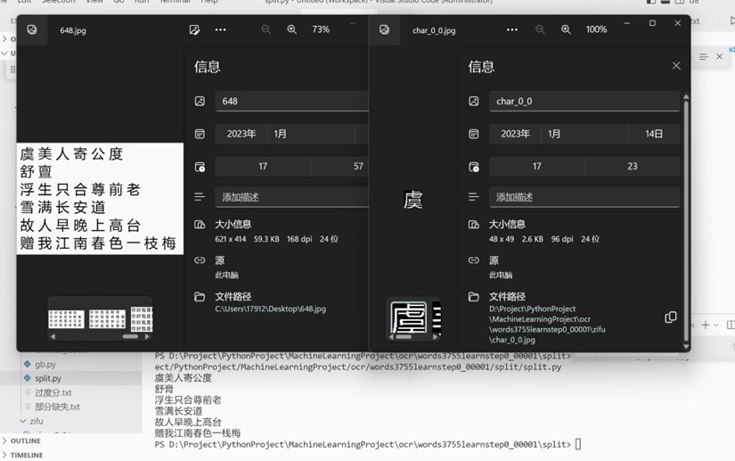Zoom in on the char_0_0.jpg image
Image resolution: width=735 pixels, height=461 pixels.
point(566,29)
